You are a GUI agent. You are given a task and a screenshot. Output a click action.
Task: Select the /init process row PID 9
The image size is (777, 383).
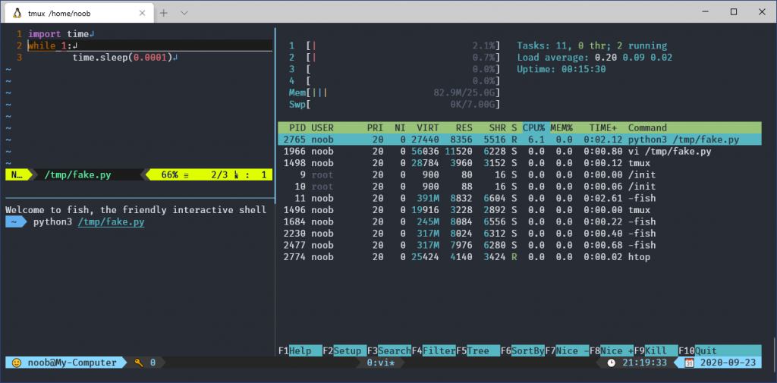pos(519,175)
